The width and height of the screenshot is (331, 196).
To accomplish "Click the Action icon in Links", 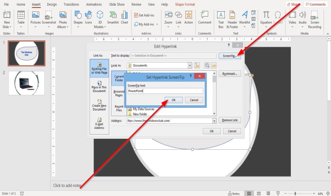I will click(x=189, y=17).
